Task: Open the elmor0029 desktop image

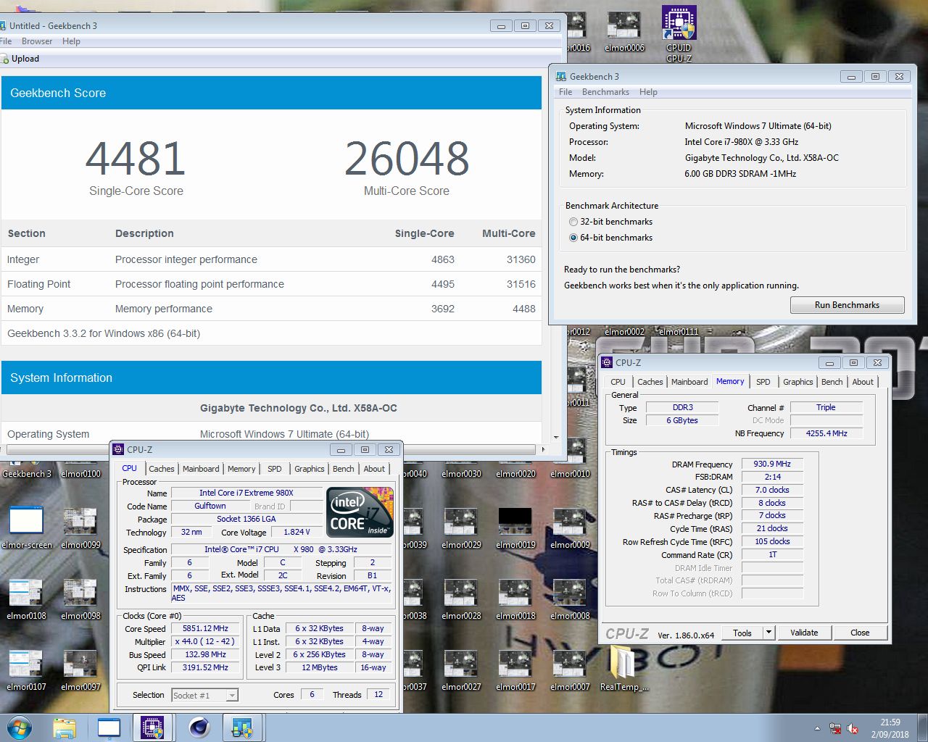Action: [x=461, y=527]
